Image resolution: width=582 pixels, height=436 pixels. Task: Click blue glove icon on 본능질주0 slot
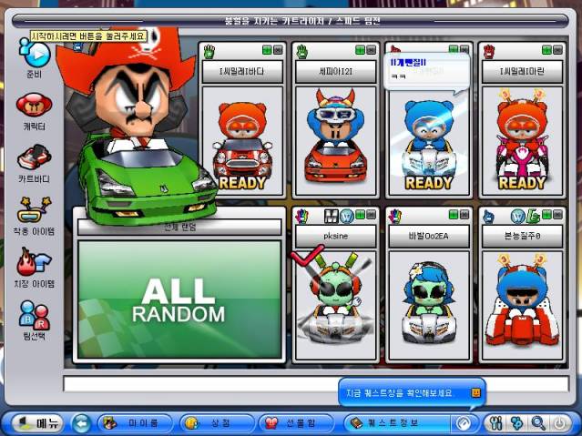pyautogui.click(x=489, y=216)
